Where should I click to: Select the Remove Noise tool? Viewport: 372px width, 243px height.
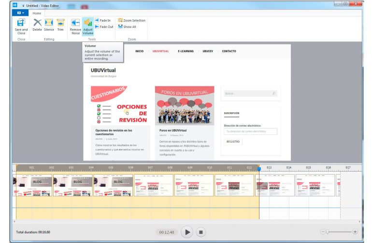click(x=75, y=27)
